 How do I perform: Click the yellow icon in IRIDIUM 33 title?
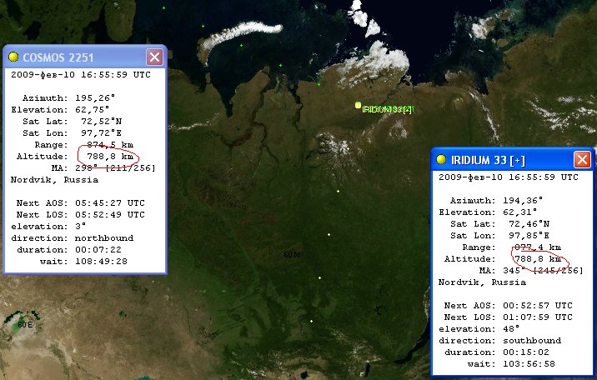(441, 160)
